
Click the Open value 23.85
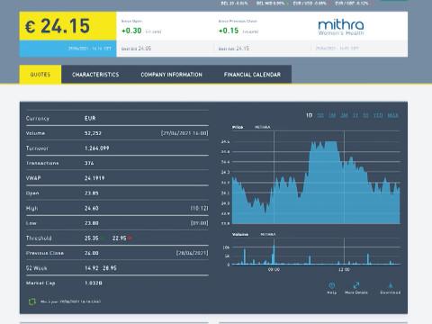[92, 193]
